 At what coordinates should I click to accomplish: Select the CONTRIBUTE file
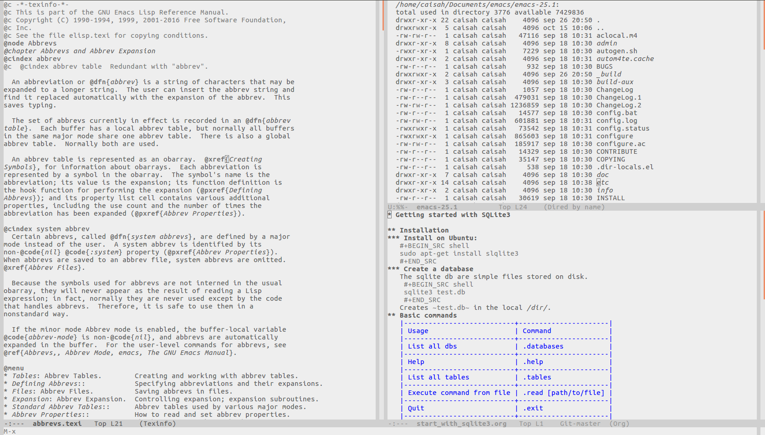tap(617, 152)
